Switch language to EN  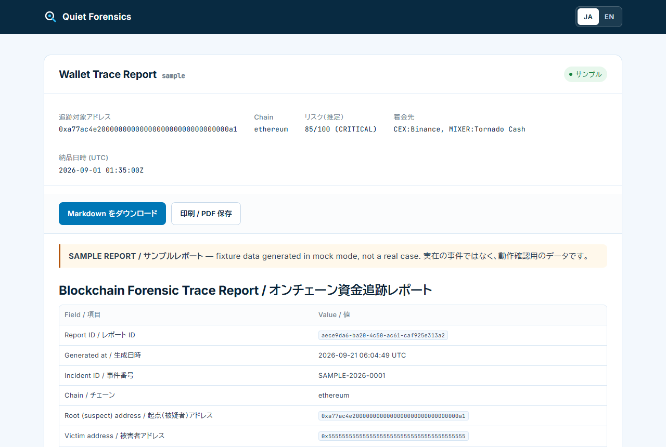pos(609,17)
